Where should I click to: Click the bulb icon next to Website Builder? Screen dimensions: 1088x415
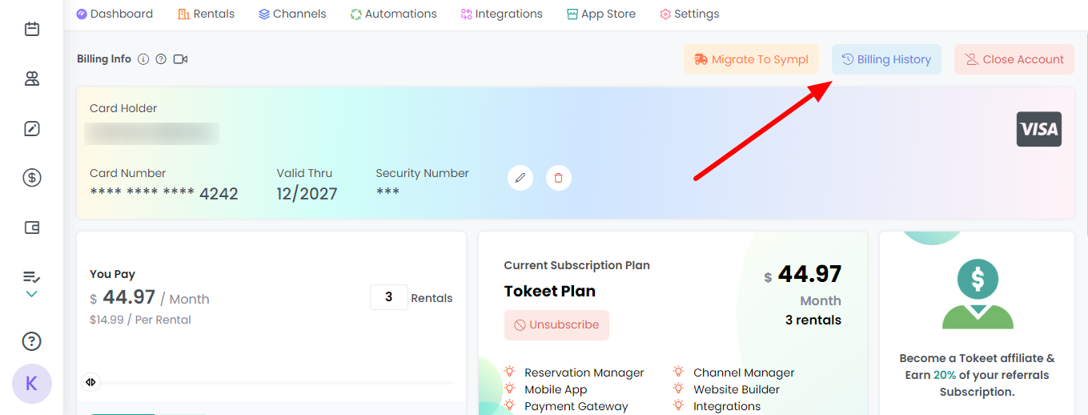pos(678,389)
